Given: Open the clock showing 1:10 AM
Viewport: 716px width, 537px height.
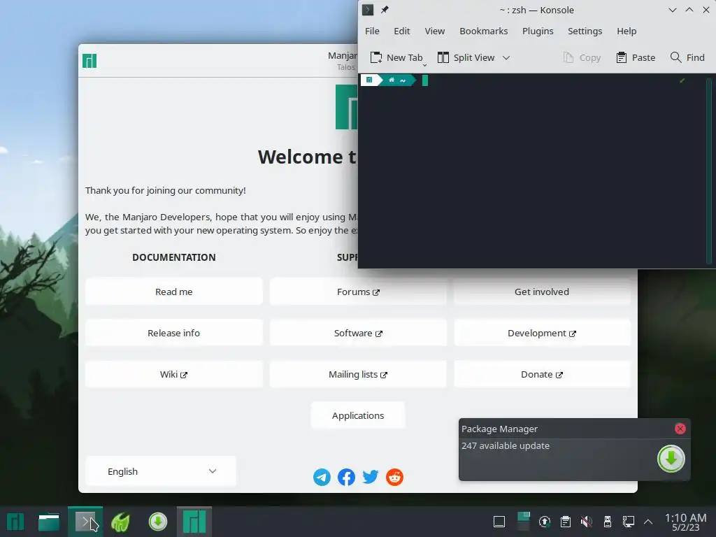Looking at the screenshot, I should point(685,522).
